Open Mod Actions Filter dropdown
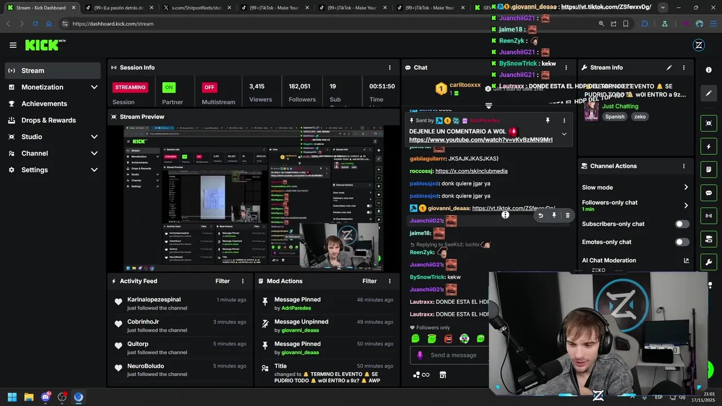The width and height of the screenshot is (722, 406). point(369,281)
